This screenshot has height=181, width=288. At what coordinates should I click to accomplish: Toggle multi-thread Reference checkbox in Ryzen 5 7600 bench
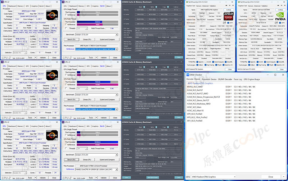tap(66, 24)
